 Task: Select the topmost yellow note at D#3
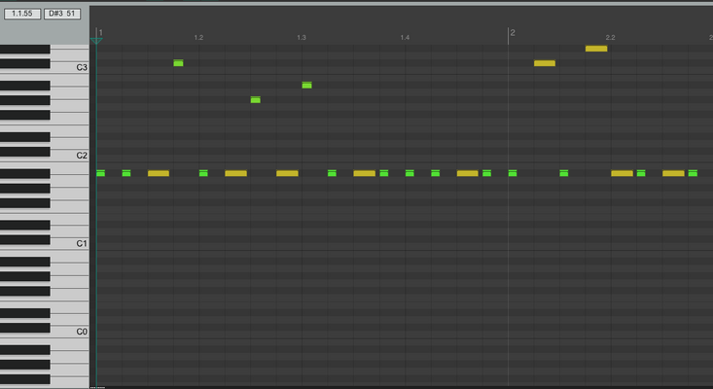point(596,49)
